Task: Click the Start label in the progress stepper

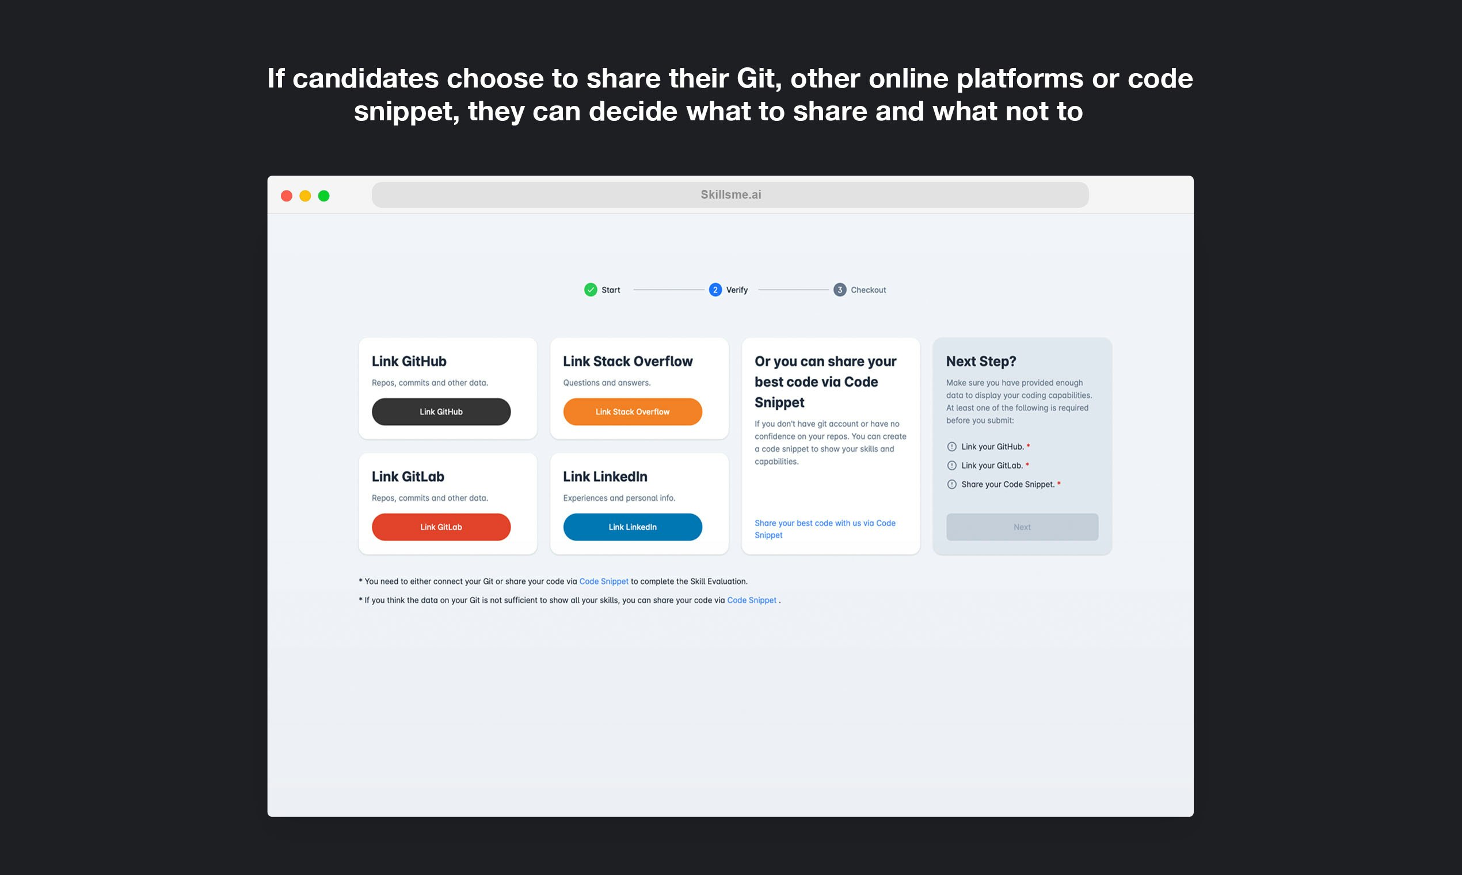Action: pyautogui.click(x=611, y=290)
